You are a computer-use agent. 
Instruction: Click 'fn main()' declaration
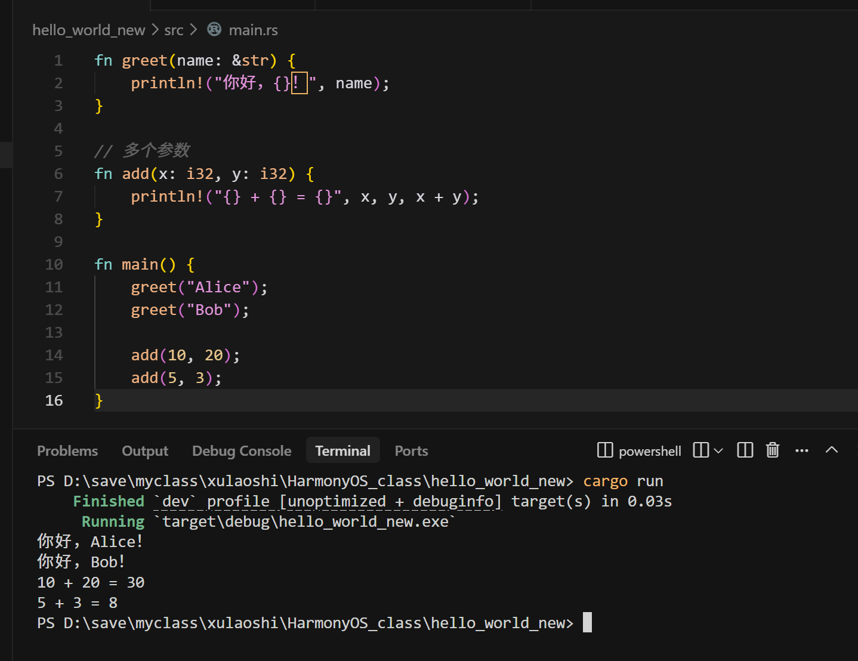[x=135, y=264]
